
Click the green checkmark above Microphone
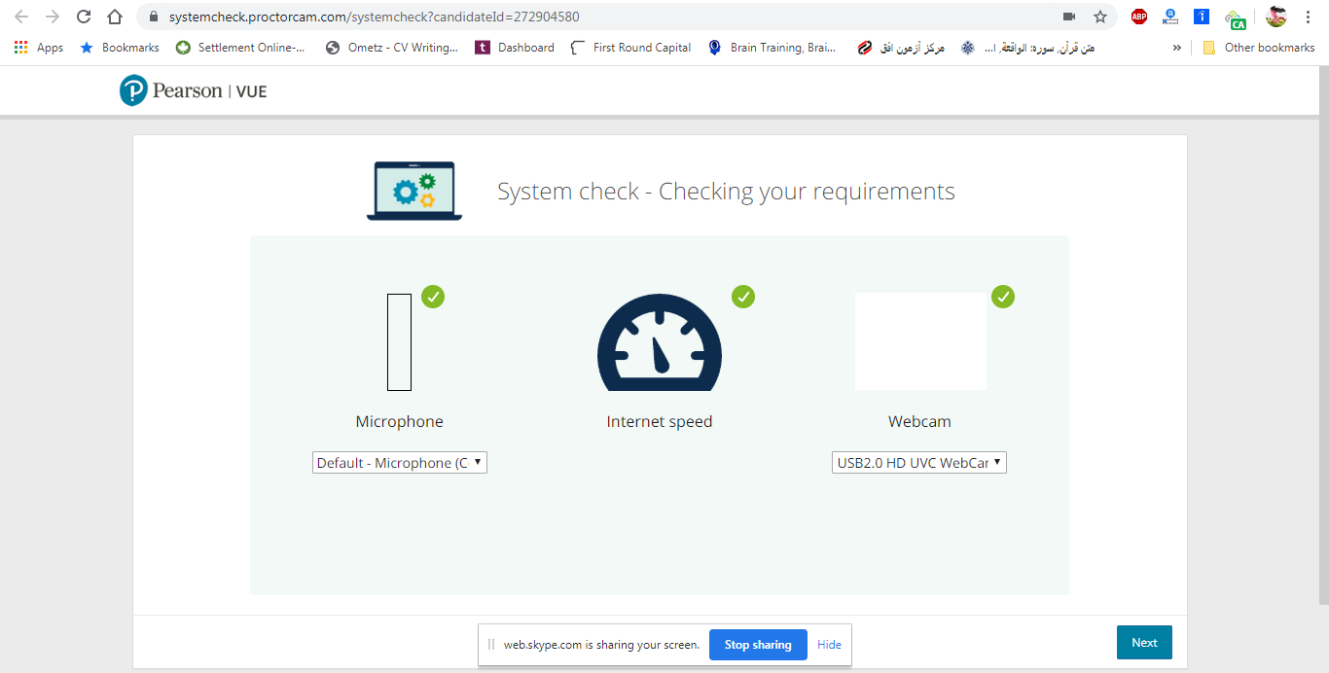[433, 297]
